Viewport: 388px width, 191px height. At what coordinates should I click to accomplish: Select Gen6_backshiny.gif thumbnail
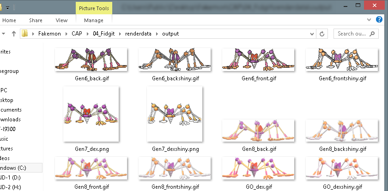(x=175, y=60)
